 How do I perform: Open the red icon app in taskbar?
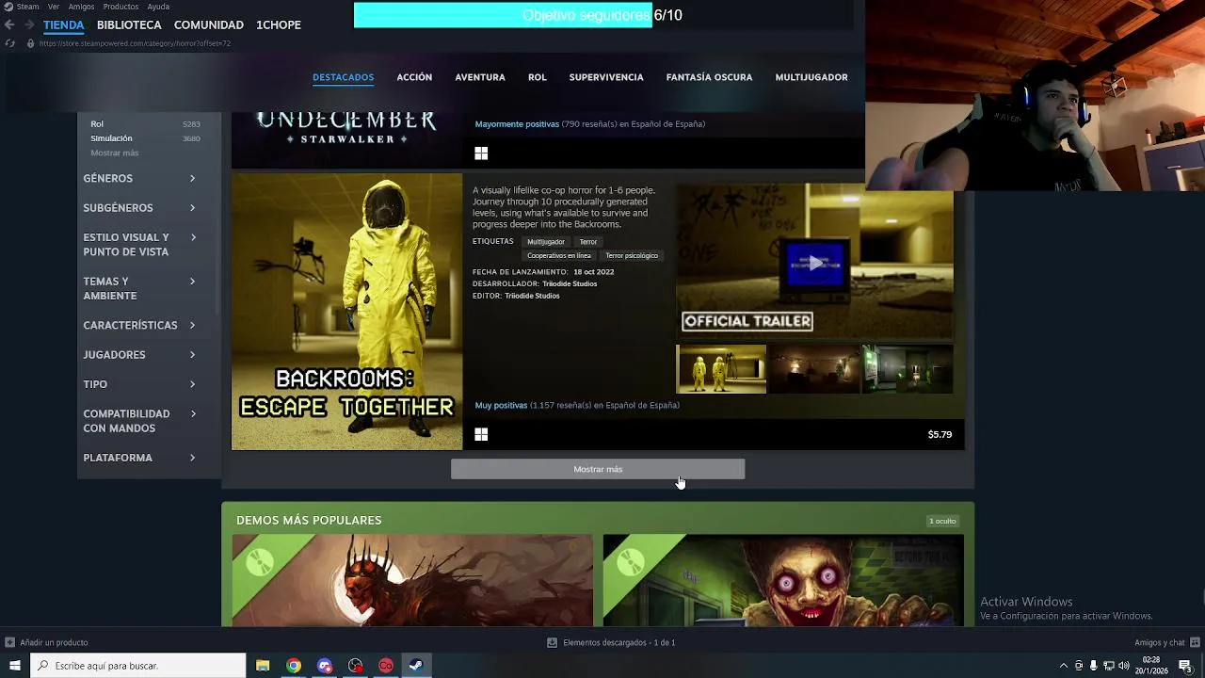click(386, 666)
